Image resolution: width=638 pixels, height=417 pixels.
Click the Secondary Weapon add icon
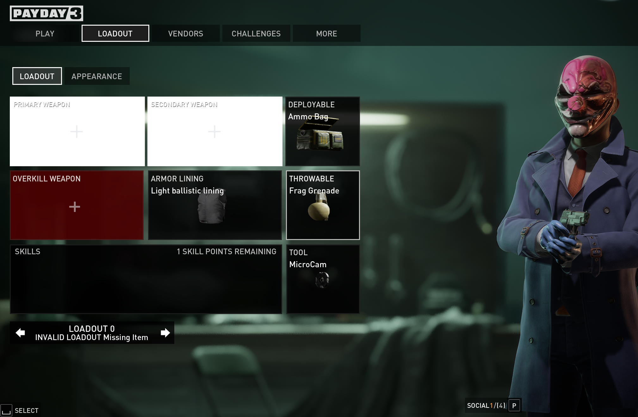(215, 131)
